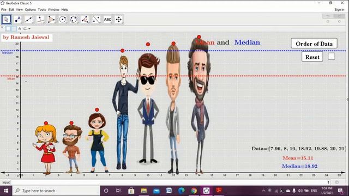This screenshot has width=349, height=196.
Task: Click the 'by Ramesh Jaiswal' label
Action: 26,37
